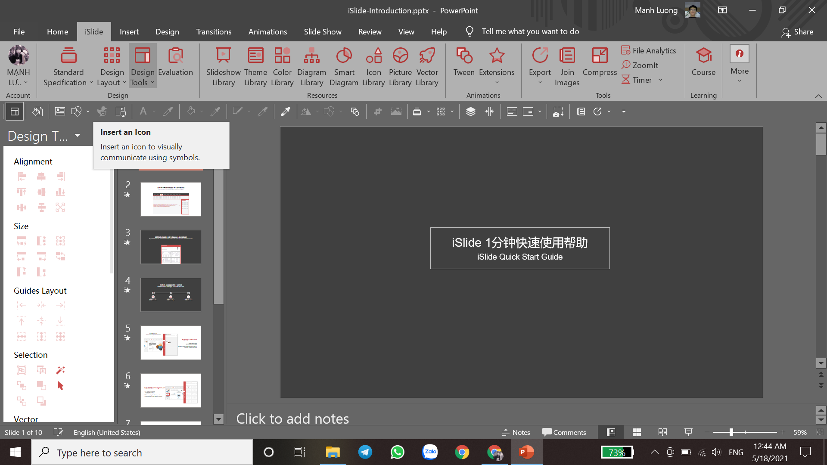Switch to Slide Sorter view
The image size is (827, 465).
pyautogui.click(x=637, y=432)
